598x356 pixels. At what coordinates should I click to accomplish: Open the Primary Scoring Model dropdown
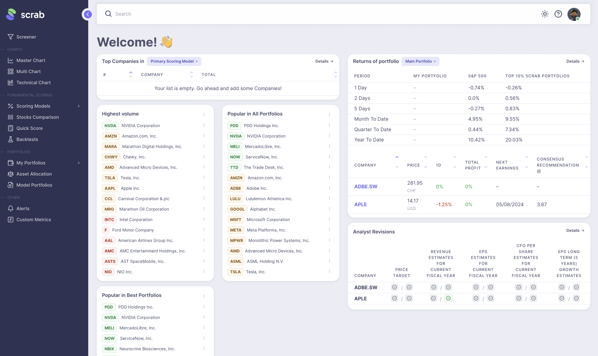click(174, 61)
